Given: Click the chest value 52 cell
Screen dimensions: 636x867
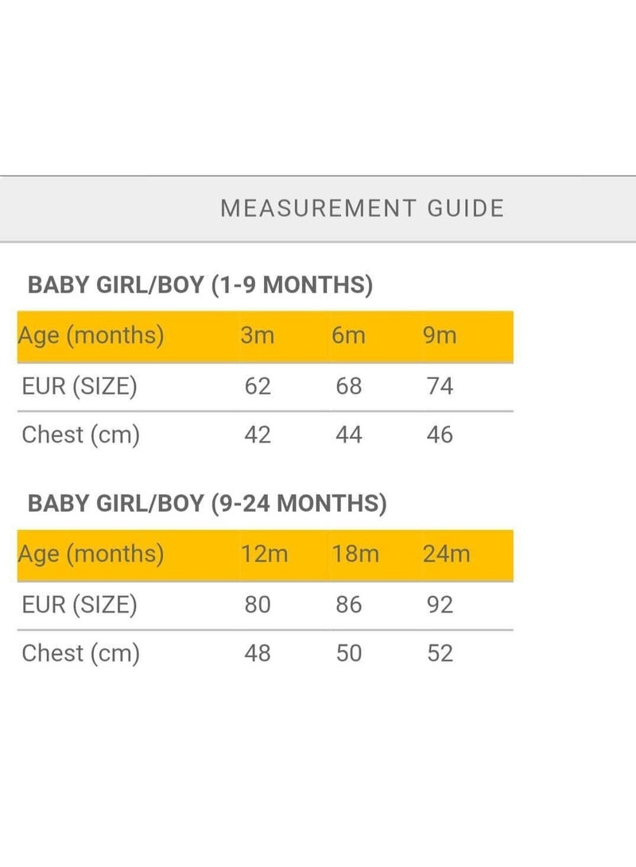Looking at the screenshot, I should click(x=440, y=653).
